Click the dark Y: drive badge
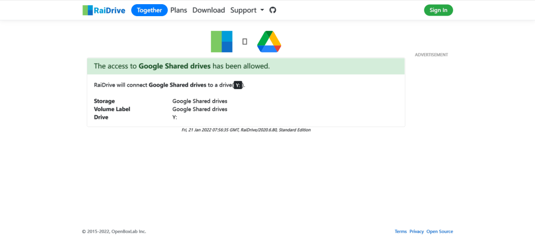 tap(238, 85)
